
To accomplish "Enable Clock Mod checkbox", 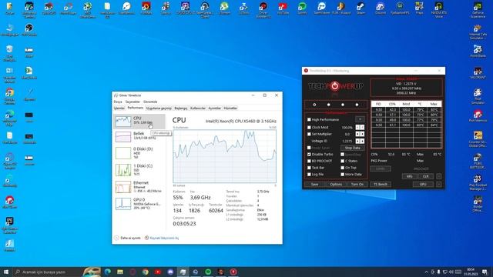I will coord(309,127).
